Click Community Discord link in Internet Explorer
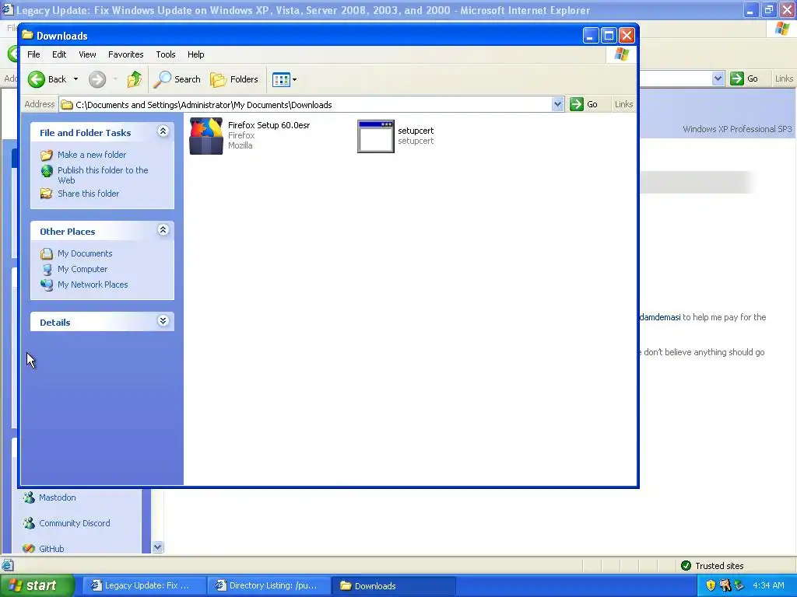This screenshot has height=597, width=797. pyautogui.click(x=74, y=523)
